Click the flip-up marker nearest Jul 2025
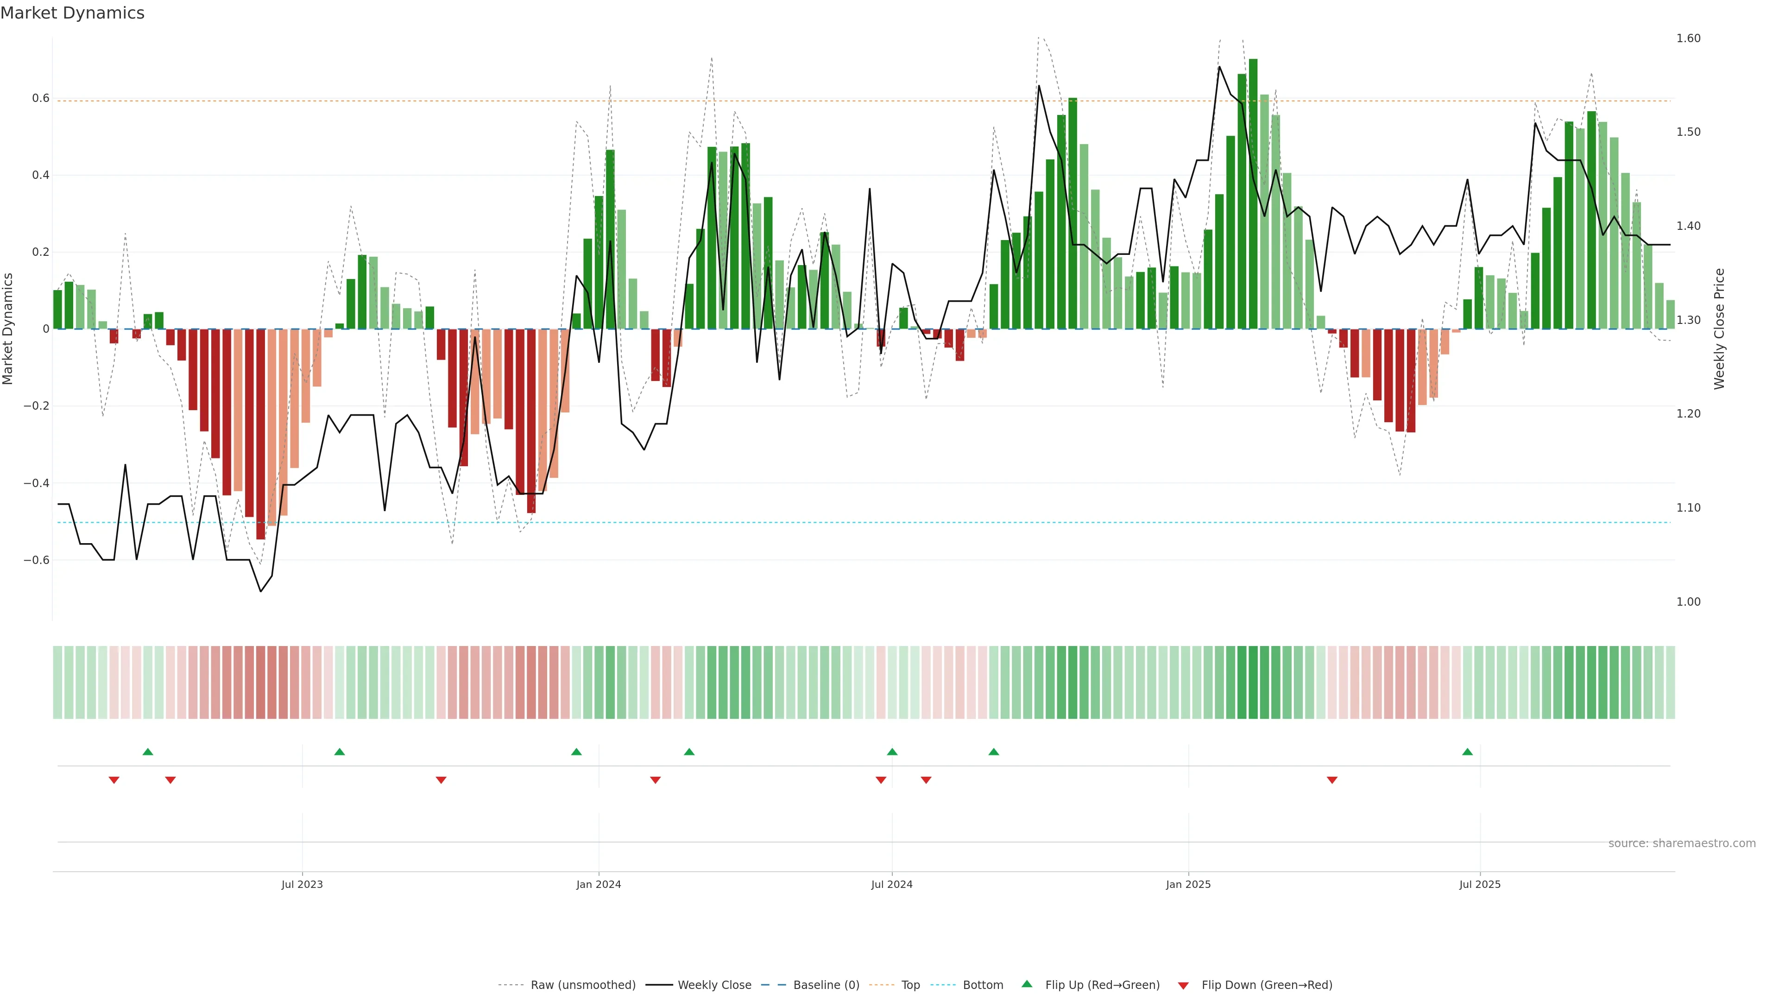 [x=1468, y=752]
